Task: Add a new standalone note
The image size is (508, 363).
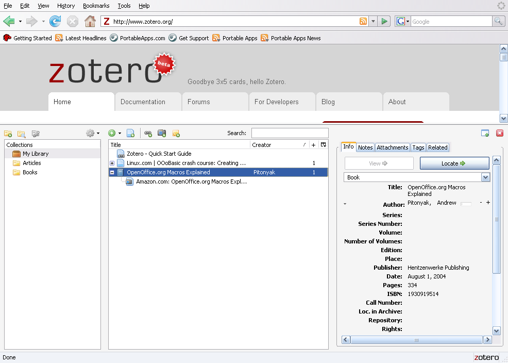Action: pyautogui.click(x=176, y=134)
